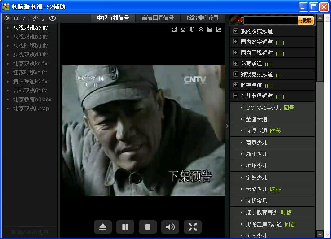Click the refresh-square overlay icon
Screen dimensions: 331x239
point(183,30)
